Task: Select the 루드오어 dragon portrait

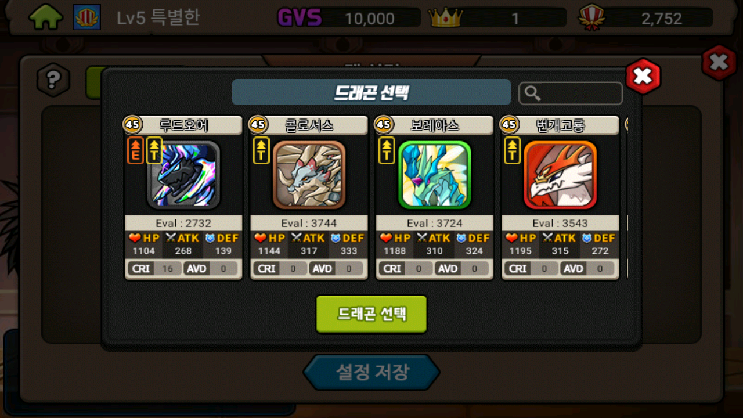Action: (183, 175)
